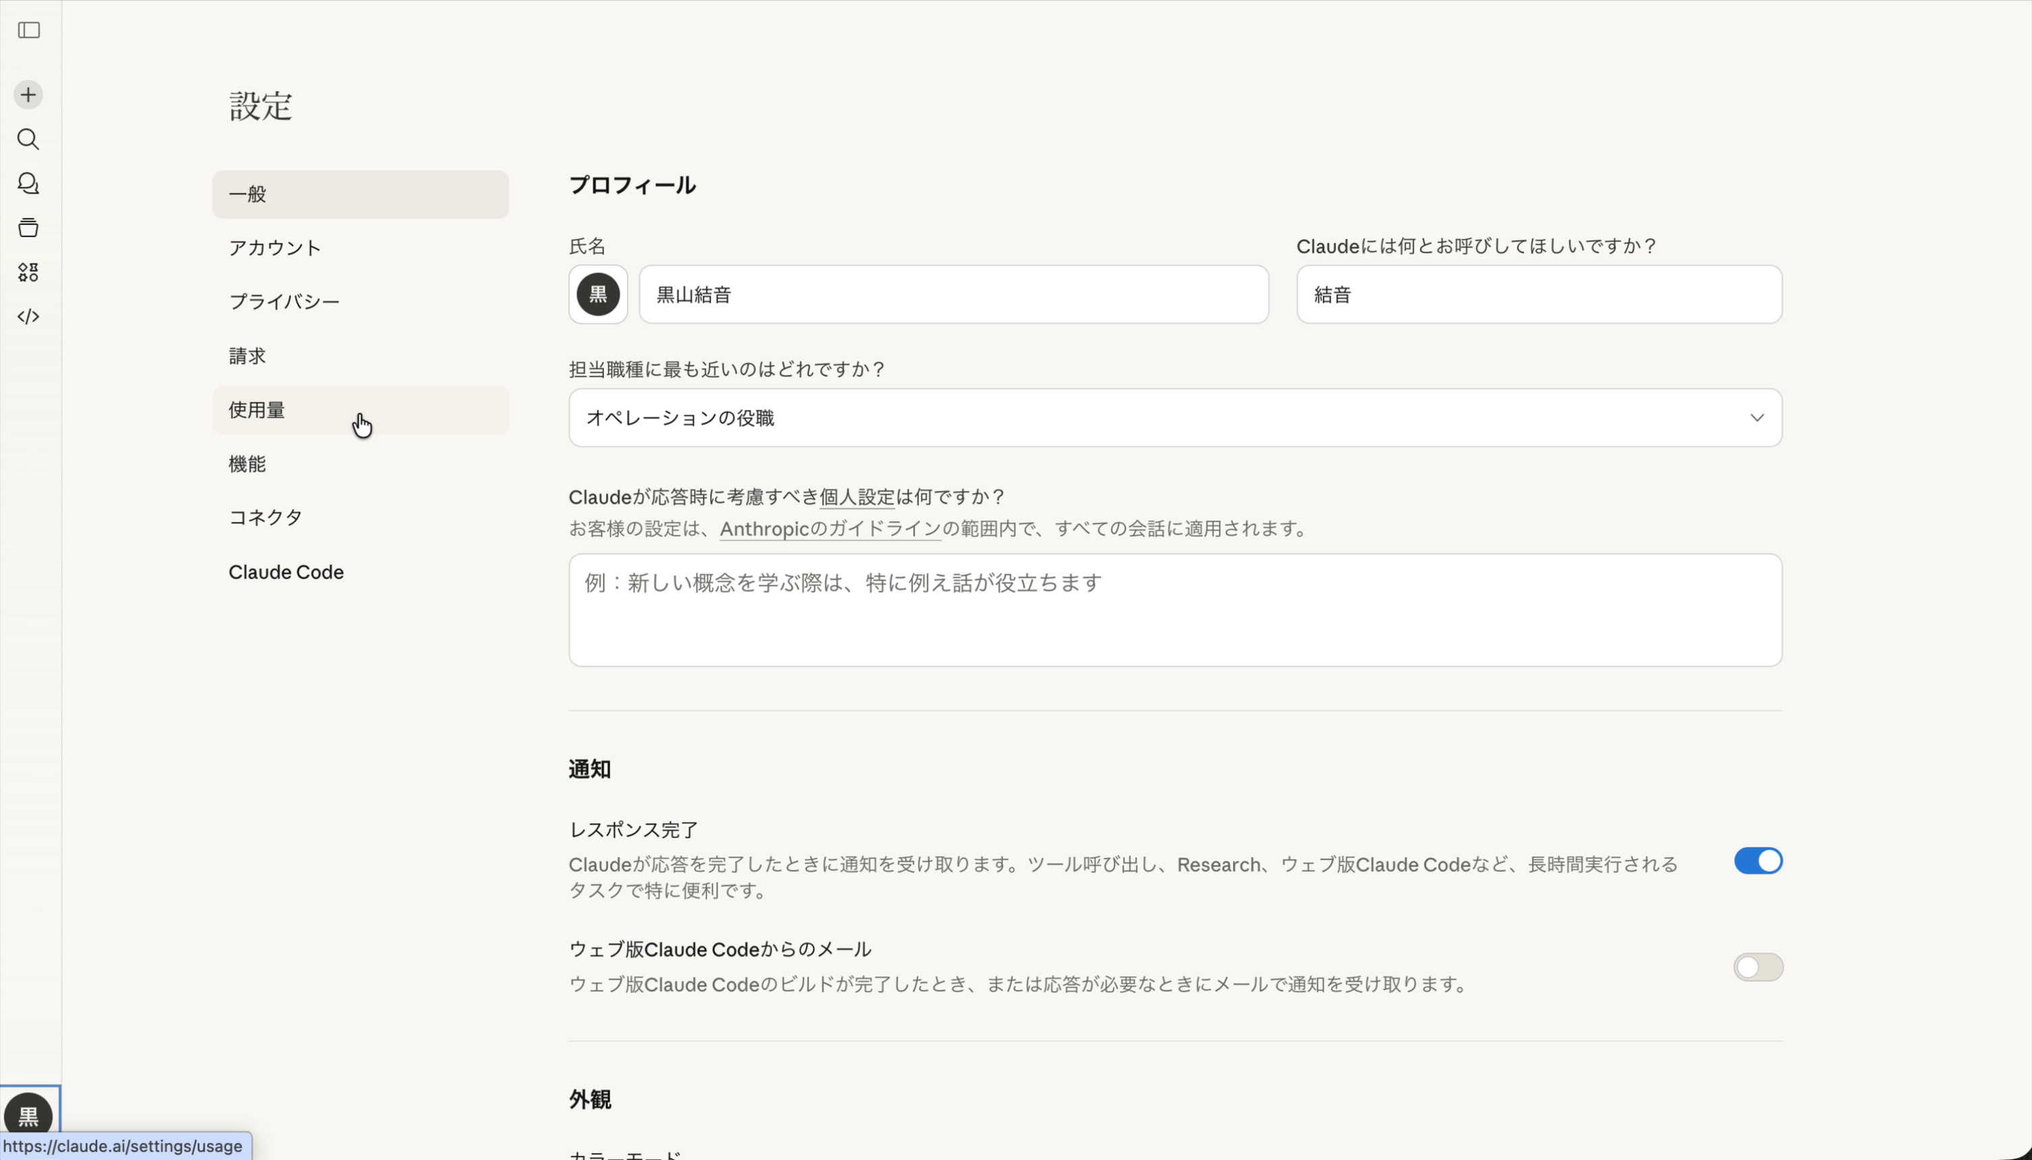Open Claude Code via the code icon
This screenshot has width=2032, height=1160.
click(x=28, y=316)
